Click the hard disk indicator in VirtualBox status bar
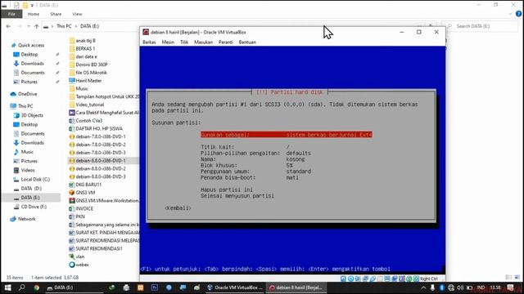This screenshot has height=294, width=524. point(343,278)
